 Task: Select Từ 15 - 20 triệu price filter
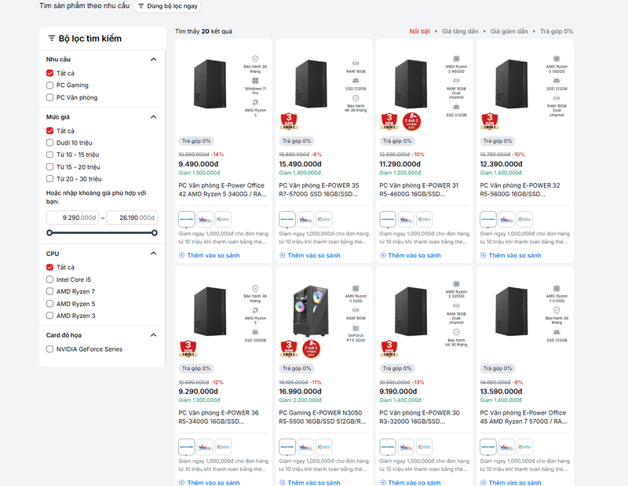(49, 166)
